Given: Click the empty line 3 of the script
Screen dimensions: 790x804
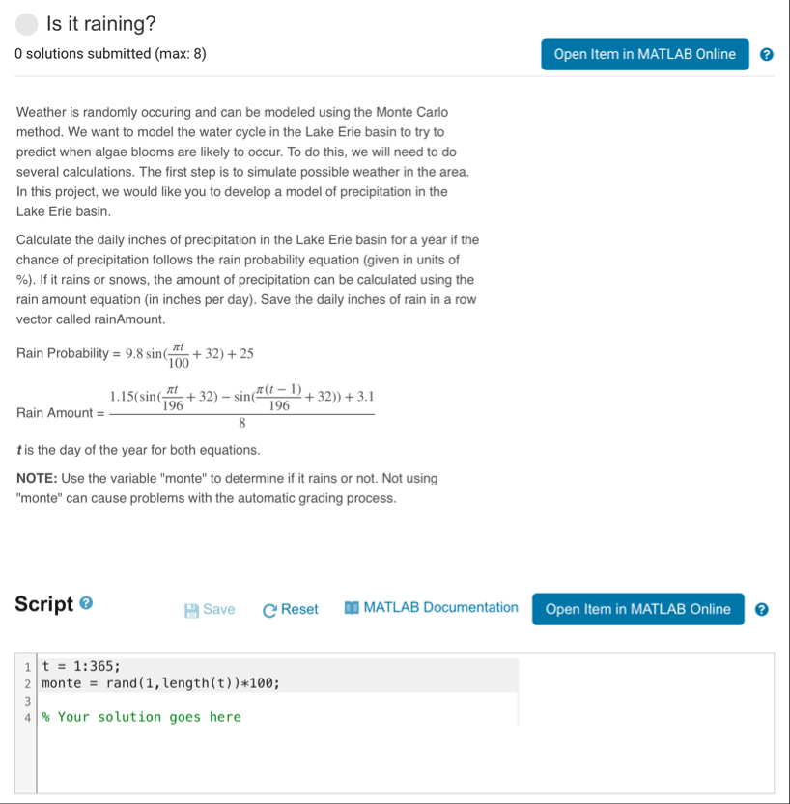Looking at the screenshot, I should click(145, 700).
